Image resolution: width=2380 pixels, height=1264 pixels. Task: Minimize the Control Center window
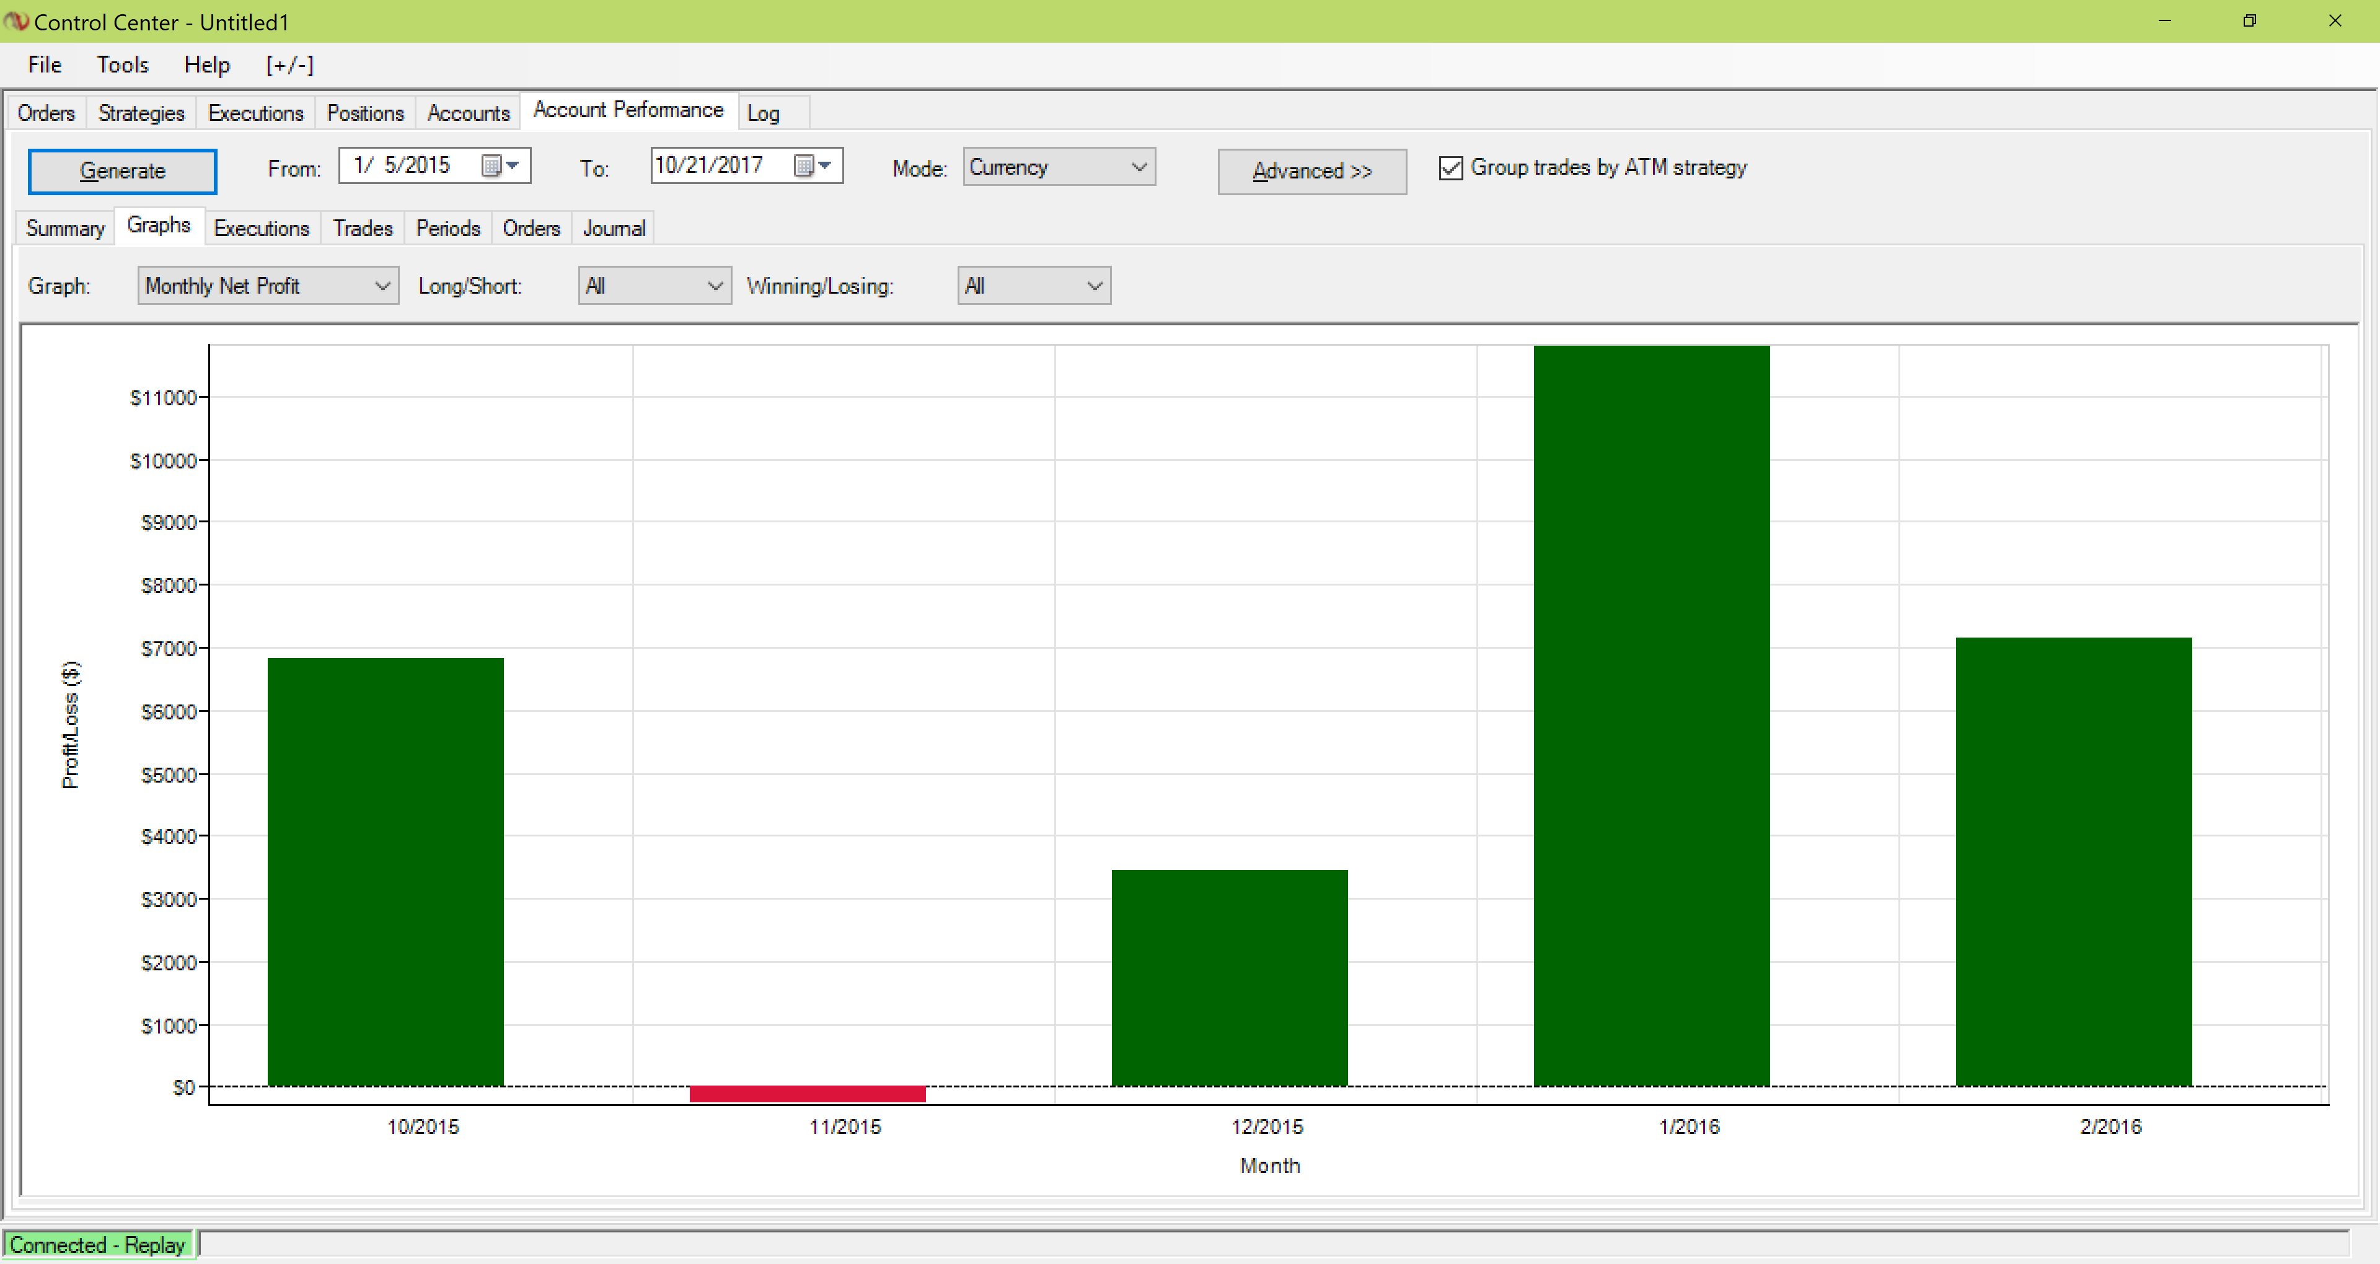coord(2164,20)
